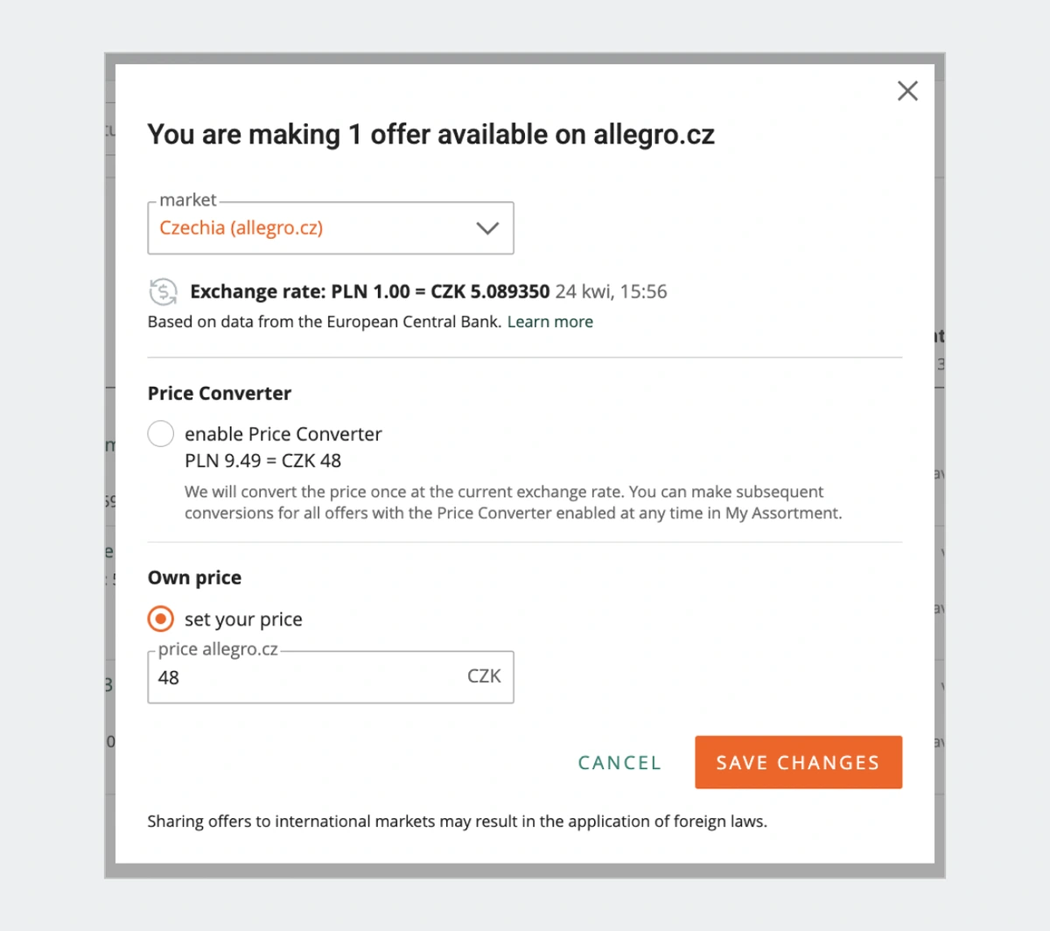Viewport: 1050px width, 931px height.
Task: Click the dialog title about allegro.cz
Action: [x=431, y=135]
